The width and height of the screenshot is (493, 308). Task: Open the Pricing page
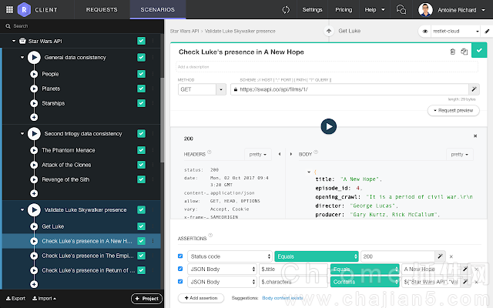pos(344,10)
